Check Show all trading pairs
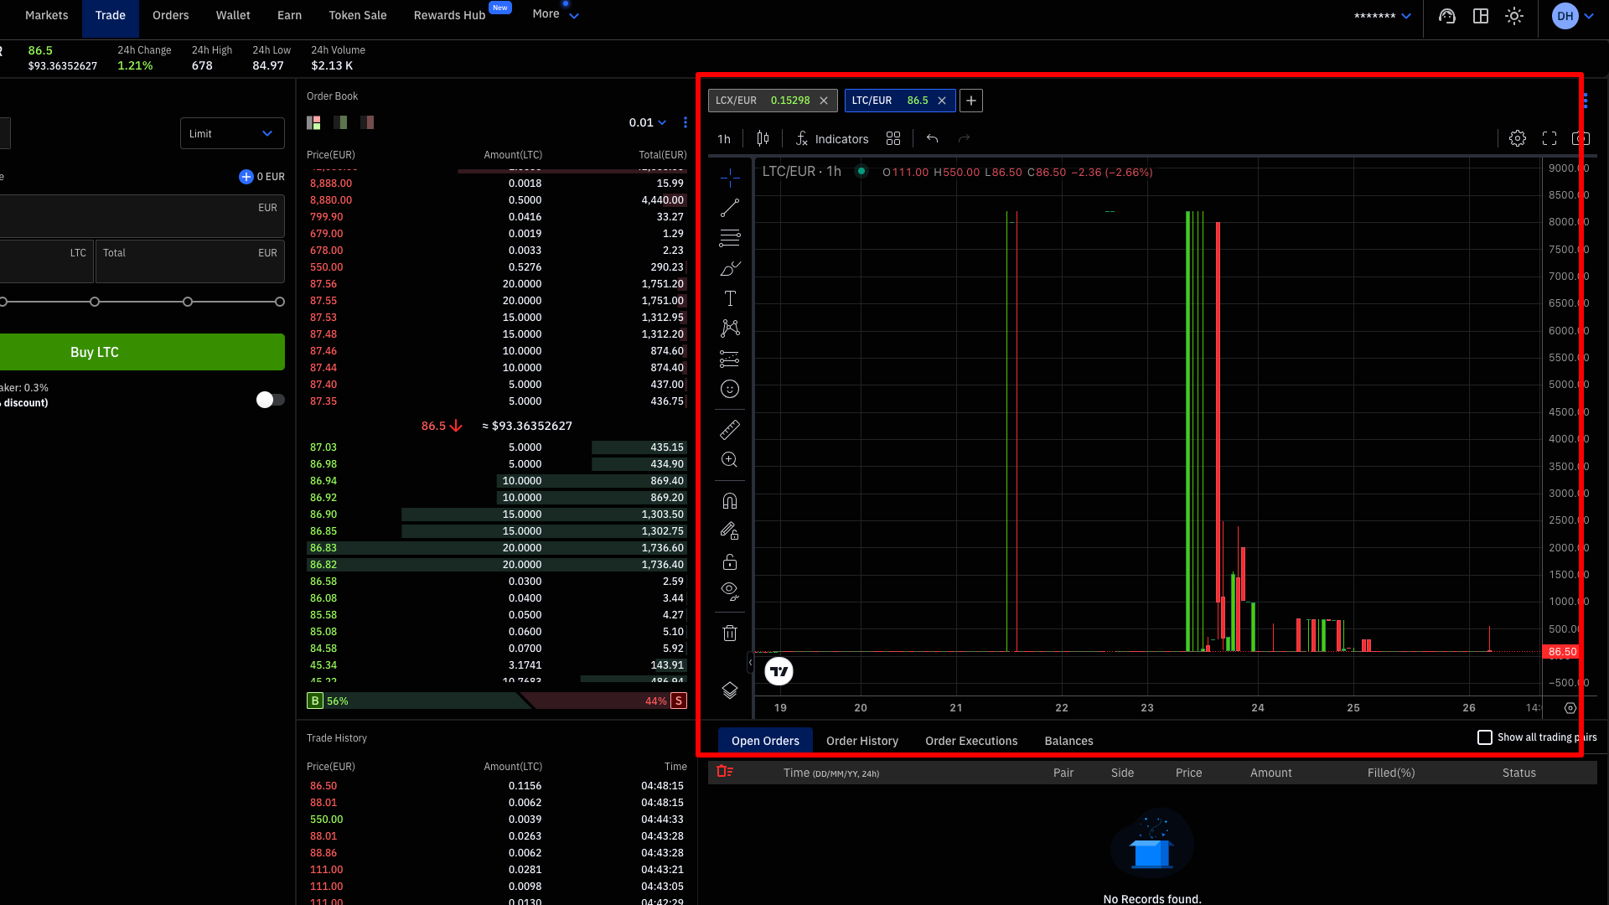Image resolution: width=1609 pixels, height=905 pixels. point(1485,737)
